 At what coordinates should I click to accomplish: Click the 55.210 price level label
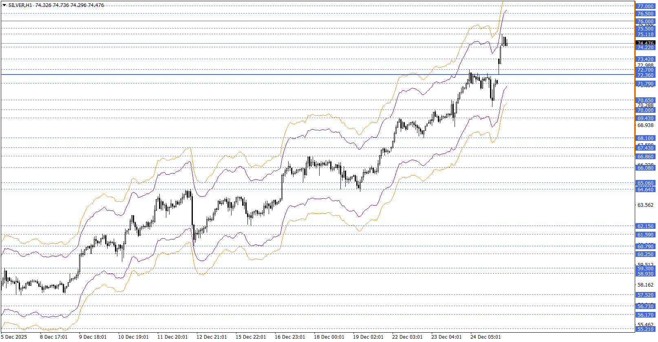(645, 329)
